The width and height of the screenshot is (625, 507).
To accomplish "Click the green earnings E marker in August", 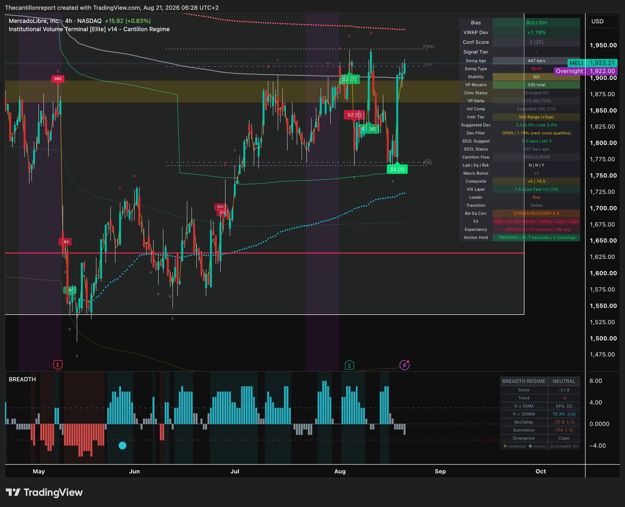I will pyautogui.click(x=350, y=365).
